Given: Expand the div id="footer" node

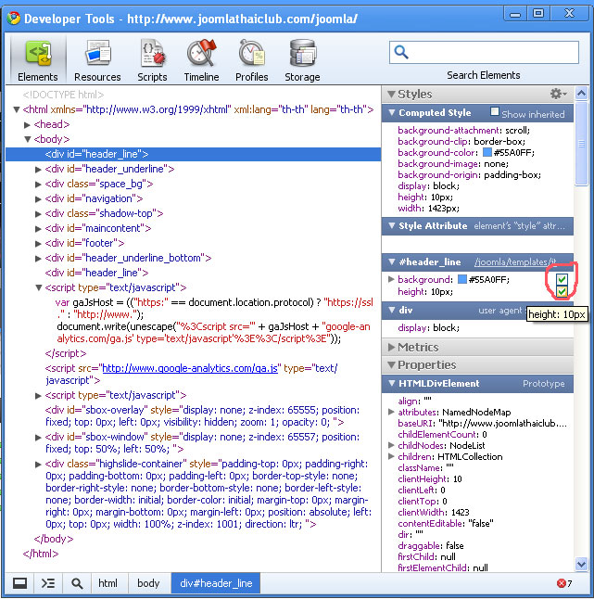Looking at the screenshot, I should tap(38, 244).
